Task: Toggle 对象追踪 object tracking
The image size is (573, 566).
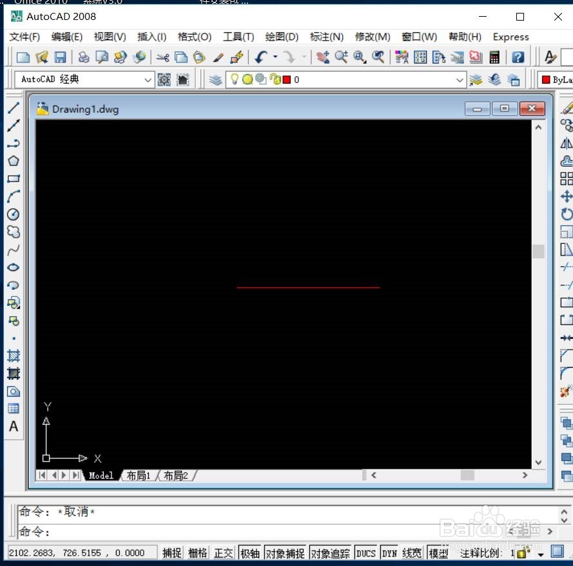Action: 331,553
